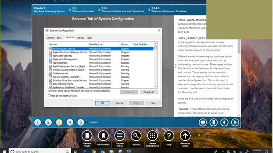273x153 pixels.
Task: Show figure 5
Action: click(x=81, y=122)
